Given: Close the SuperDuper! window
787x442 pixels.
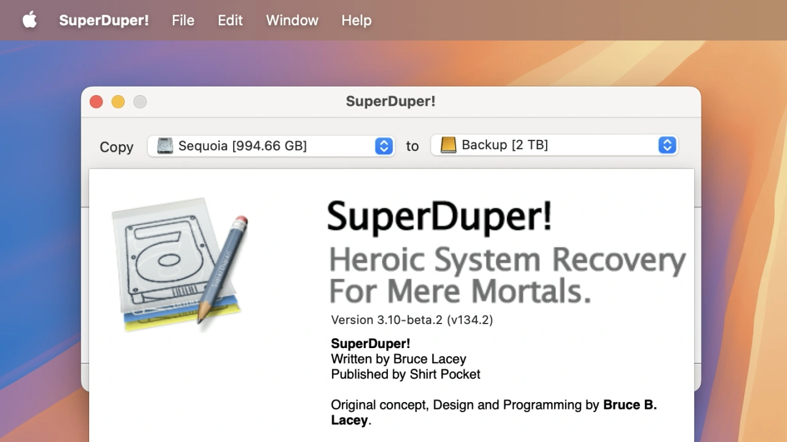Looking at the screenshot, I should 96,102.
